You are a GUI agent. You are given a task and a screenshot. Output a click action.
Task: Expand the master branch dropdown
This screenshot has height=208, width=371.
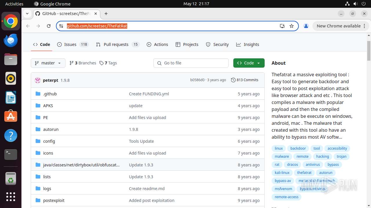(x=48, y=63)
